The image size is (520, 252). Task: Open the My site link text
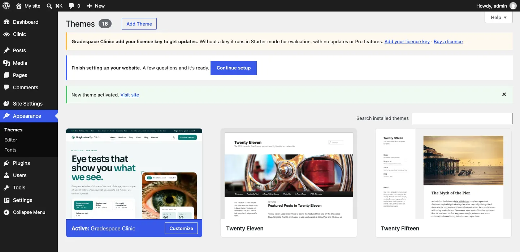32,6
